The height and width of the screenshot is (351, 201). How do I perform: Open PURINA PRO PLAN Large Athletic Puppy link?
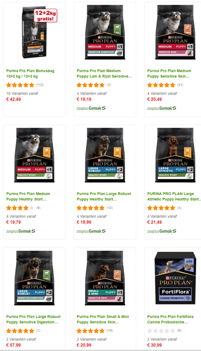coord(174,196)
